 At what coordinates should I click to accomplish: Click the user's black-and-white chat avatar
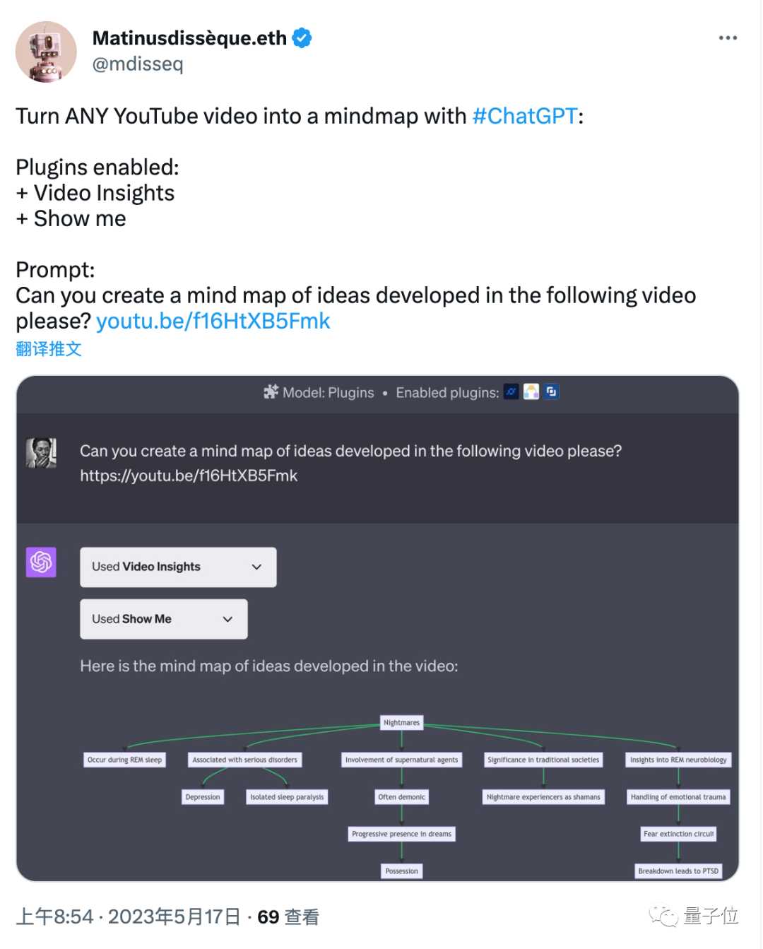[41, 453]
